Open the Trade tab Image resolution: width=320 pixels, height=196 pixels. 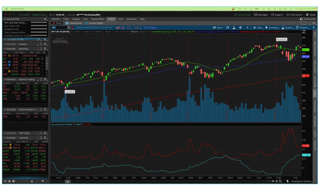(x=66, y=19)
